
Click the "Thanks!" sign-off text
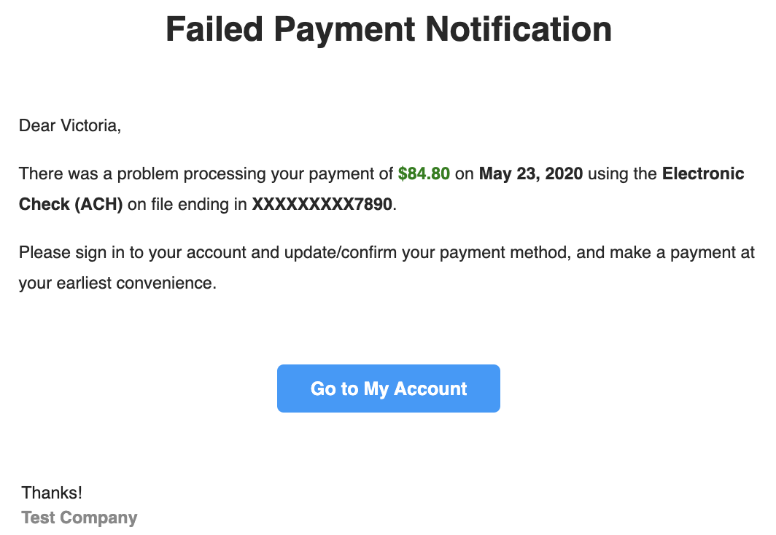point(52,493)
